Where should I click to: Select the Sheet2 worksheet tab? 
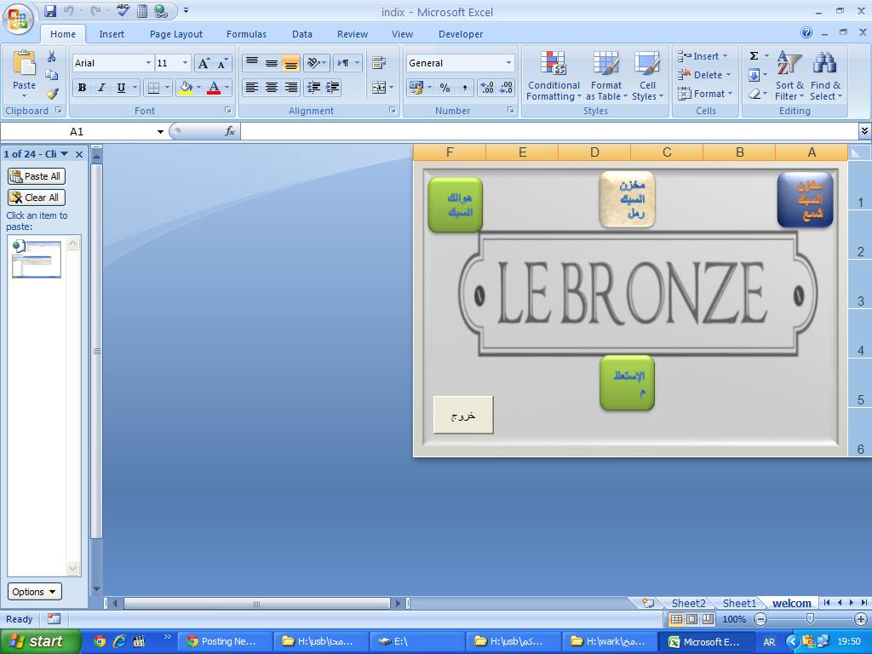[688, 604]
